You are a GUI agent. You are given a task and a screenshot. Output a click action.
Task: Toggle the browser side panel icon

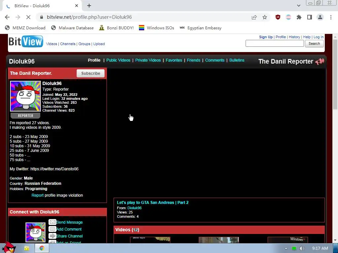(x=310, y=17)
